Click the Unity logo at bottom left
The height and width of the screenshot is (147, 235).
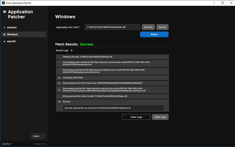[7, 144]
